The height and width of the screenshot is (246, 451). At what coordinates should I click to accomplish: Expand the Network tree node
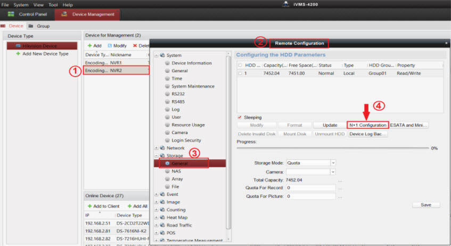[156, 148]
